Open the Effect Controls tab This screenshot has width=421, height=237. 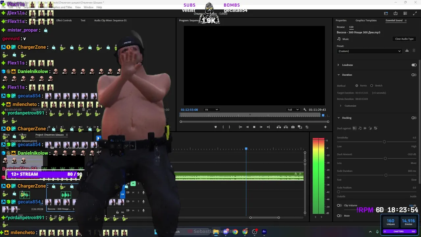(x=64, y=20)
